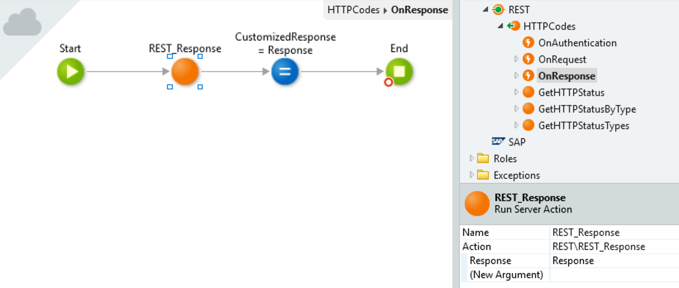The height and width of the screenshot is (288, 679).
Task: Select the green Start node in the flow
Action: 71,72
